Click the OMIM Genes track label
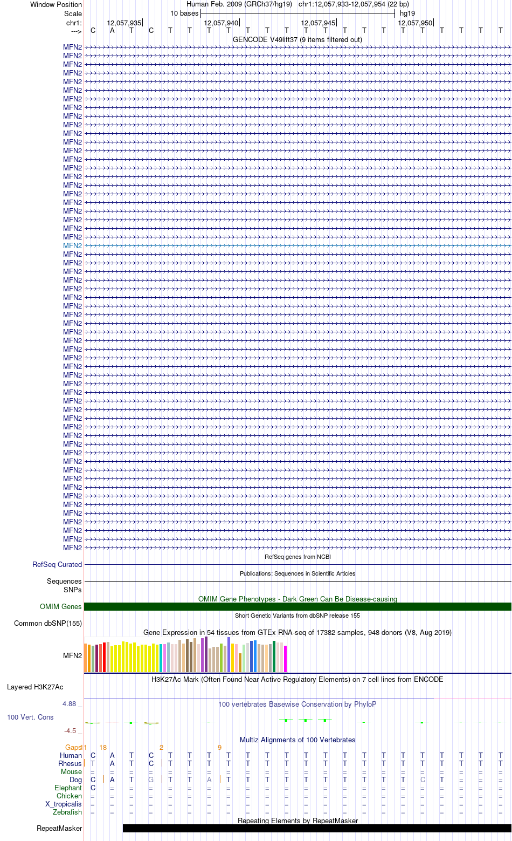512x841 pixels. pos(61,606)
